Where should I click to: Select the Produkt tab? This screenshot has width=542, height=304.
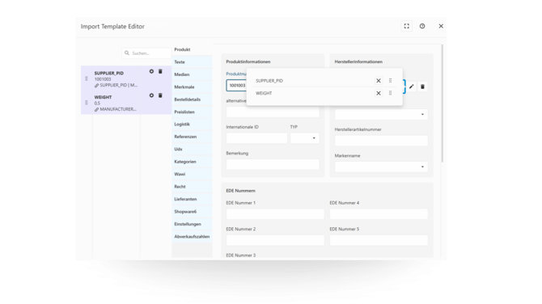pyautogui.click(x=193, y=49)
